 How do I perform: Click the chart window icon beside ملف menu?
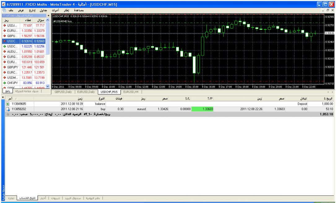tap(4, 11)
